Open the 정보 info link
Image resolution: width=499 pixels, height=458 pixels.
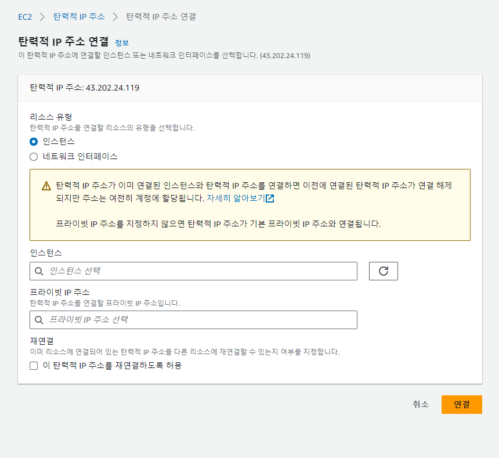point(122,42)
